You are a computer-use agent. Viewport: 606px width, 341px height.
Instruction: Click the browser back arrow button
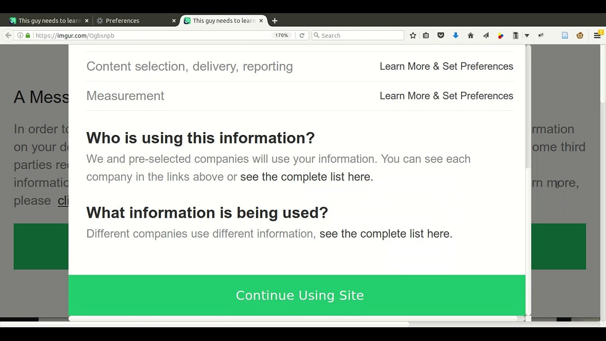(8, 36)
